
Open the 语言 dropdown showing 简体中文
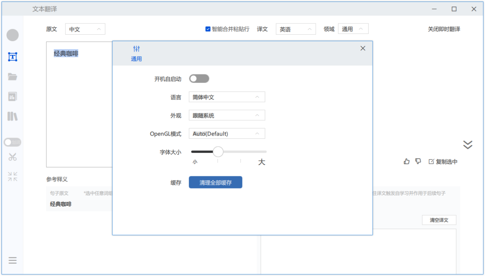(x=227, y=97)
